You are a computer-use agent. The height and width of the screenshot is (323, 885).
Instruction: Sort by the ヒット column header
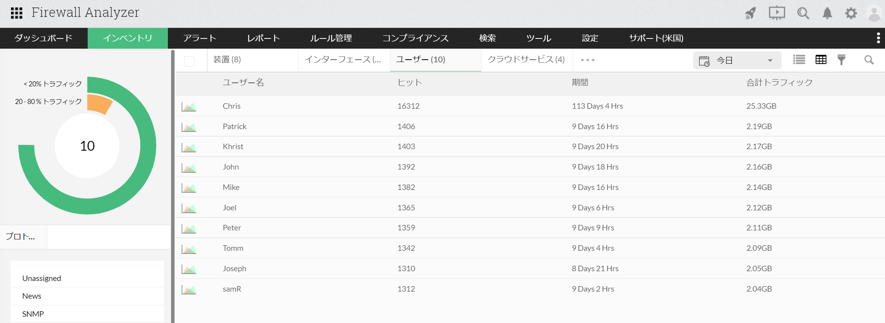pos(409,82)
